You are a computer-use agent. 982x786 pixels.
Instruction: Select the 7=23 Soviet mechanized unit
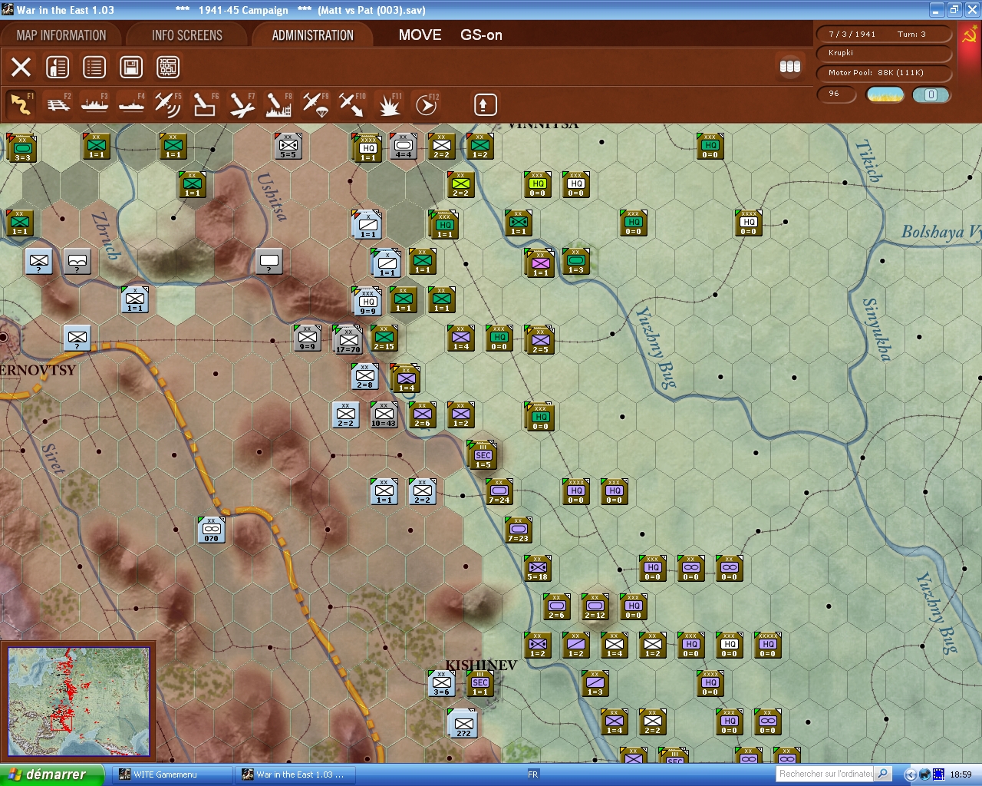coord(518,530)
